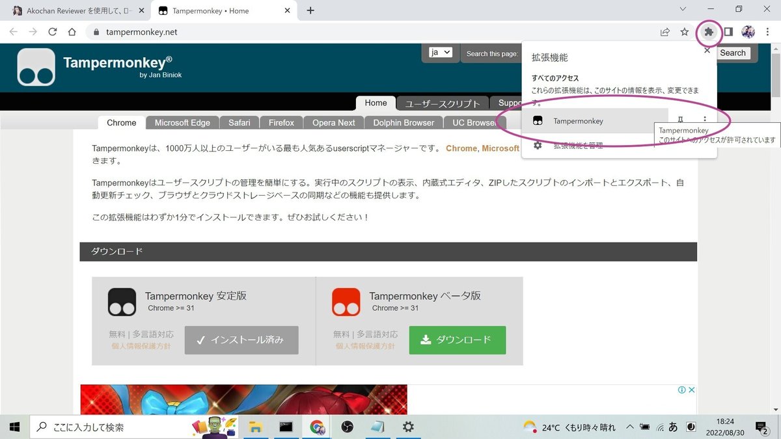
Task: Follow the orange Microsoft link in the text
Action: point(500,148)
